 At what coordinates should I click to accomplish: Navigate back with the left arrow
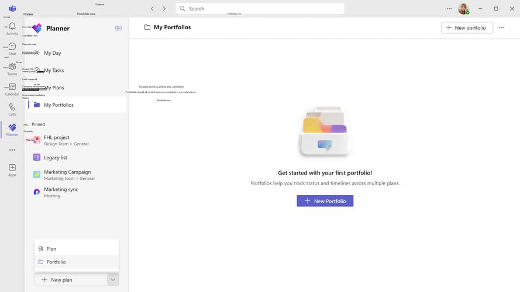152,9
